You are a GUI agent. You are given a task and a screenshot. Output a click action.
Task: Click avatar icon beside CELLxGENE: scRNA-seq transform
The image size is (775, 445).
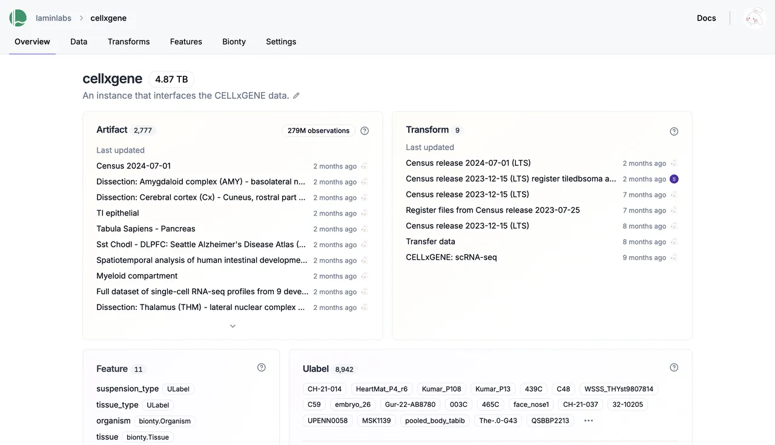674,257
